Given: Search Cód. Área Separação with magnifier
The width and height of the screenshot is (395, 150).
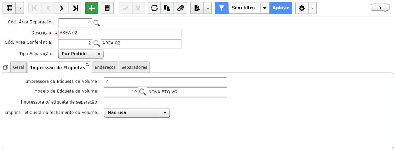Looking at the screenshot, I should click(97, 23).
